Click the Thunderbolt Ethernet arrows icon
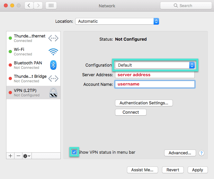The height and width of the screenshot is (179, 214). coord(53,38)
